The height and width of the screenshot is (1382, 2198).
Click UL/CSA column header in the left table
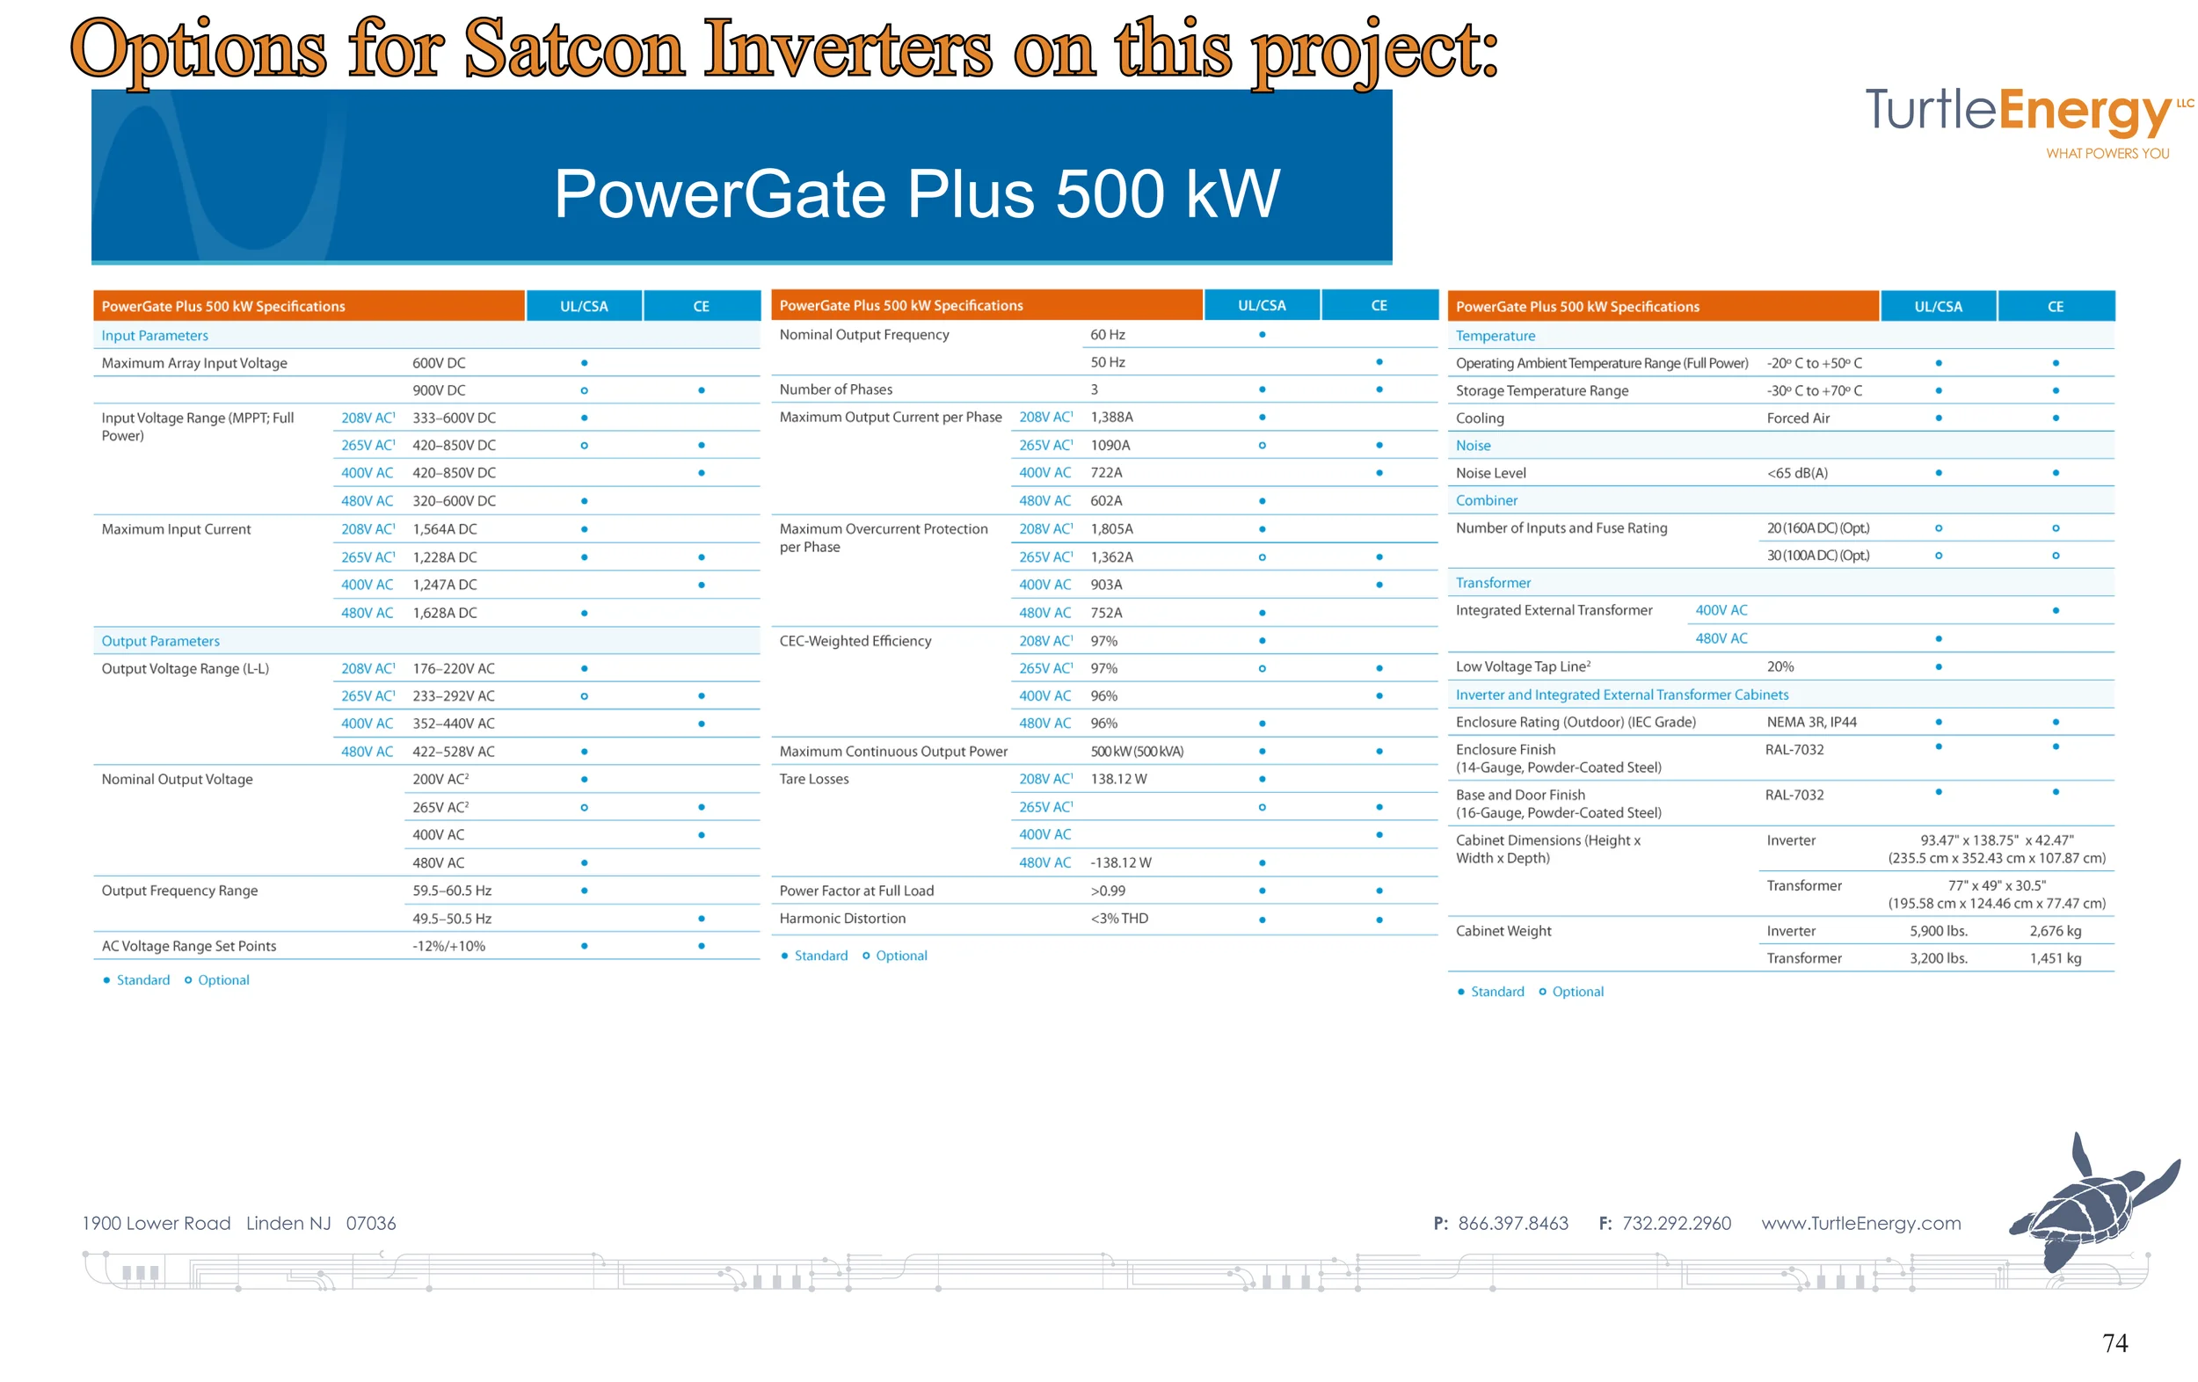point(583,306)
